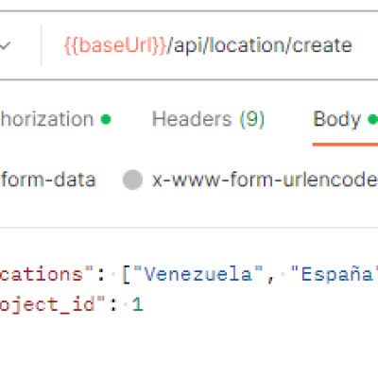Screen dimensions: 378x378
Task: Click the "España" string in body editor
Action: click(335, 274)
